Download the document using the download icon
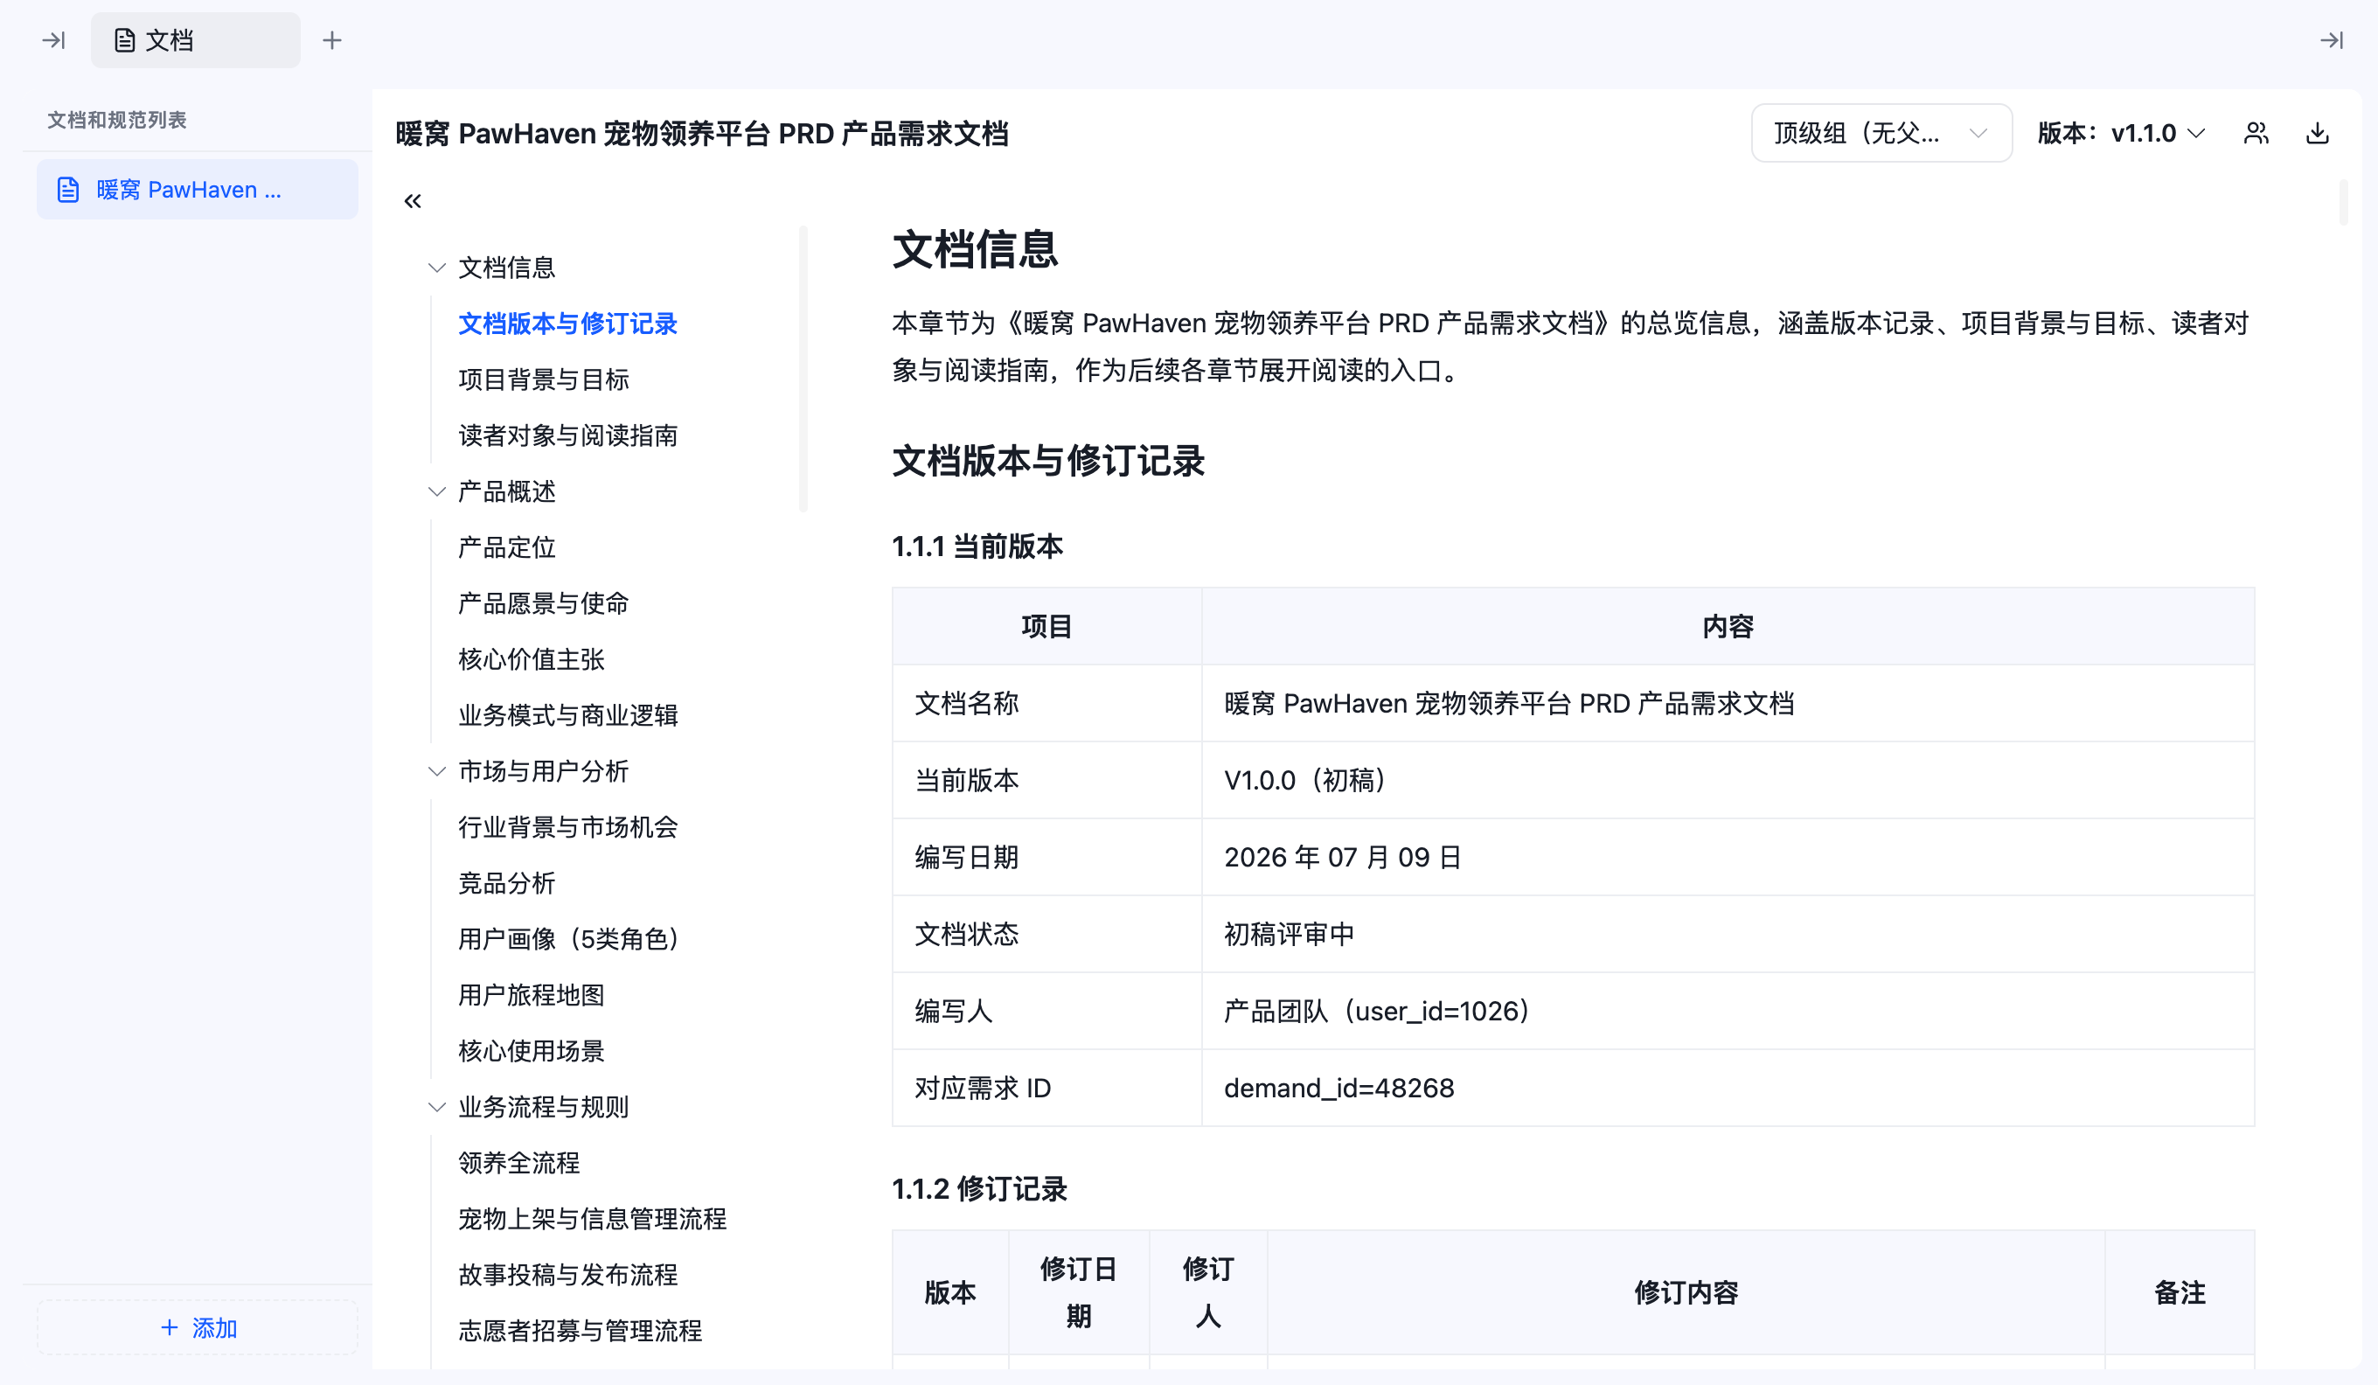This screenshot has height=1385, width=2378. [x=2318, y=133]
